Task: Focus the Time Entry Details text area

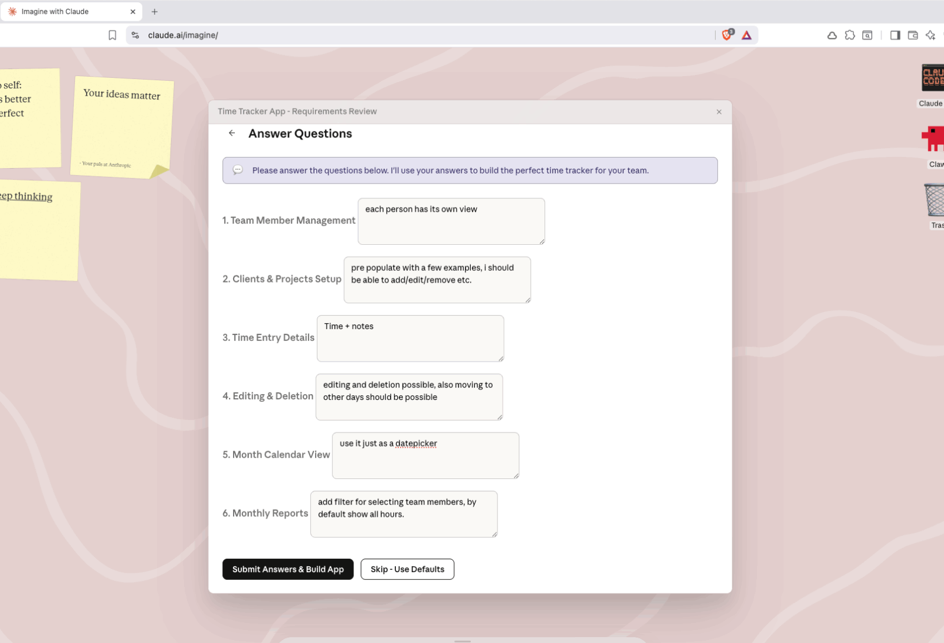Action: (410, 339)
